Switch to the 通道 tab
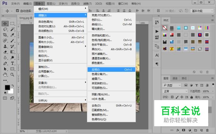 point(175,78)
